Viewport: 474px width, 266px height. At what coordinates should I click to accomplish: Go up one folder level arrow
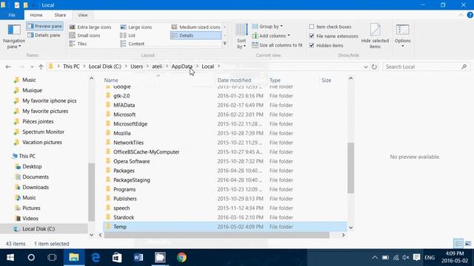coord(41,66)
